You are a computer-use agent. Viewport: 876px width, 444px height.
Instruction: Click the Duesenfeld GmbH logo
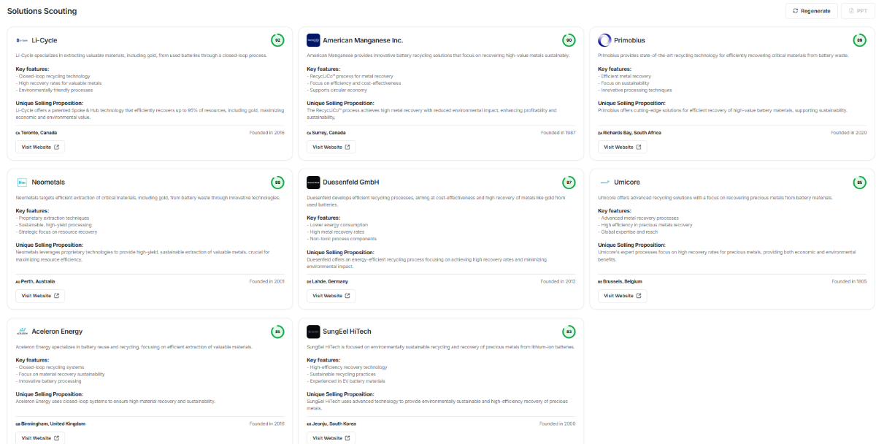pyautogui.click(x=313, y=183)
